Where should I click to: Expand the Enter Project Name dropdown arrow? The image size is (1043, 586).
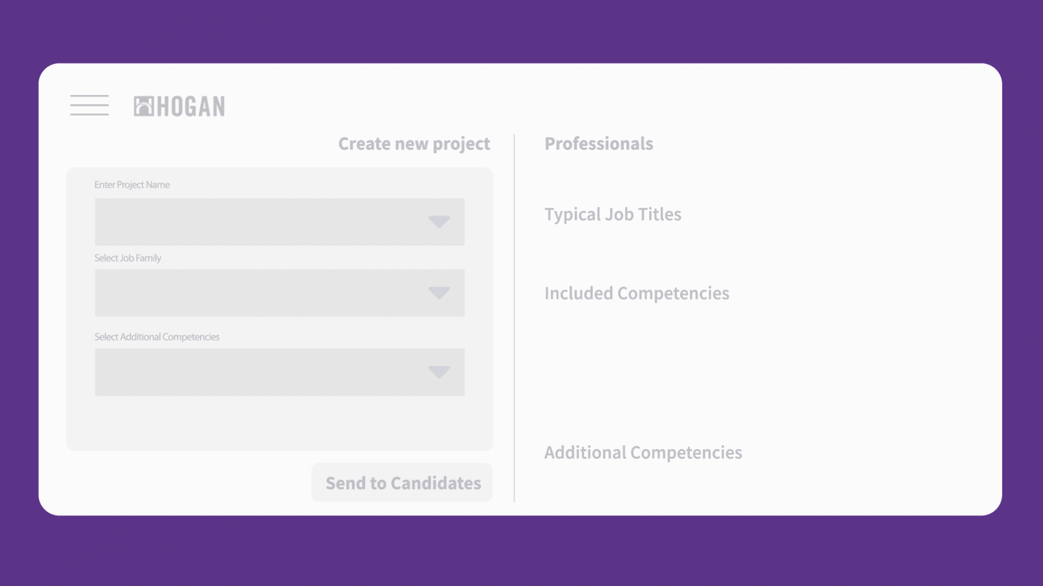point(439,222)
